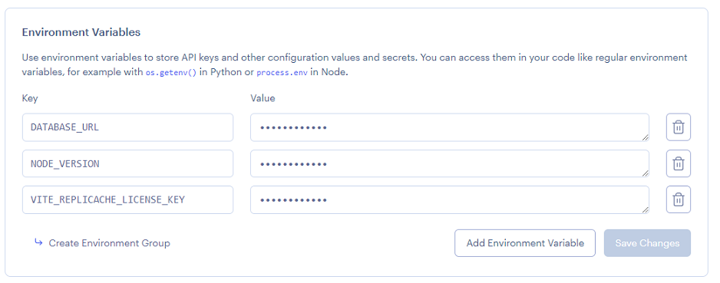
Task: Remove VITE_REPLICACHE_LICENSE_KEY using its trash icon
Action: [679, 199]
